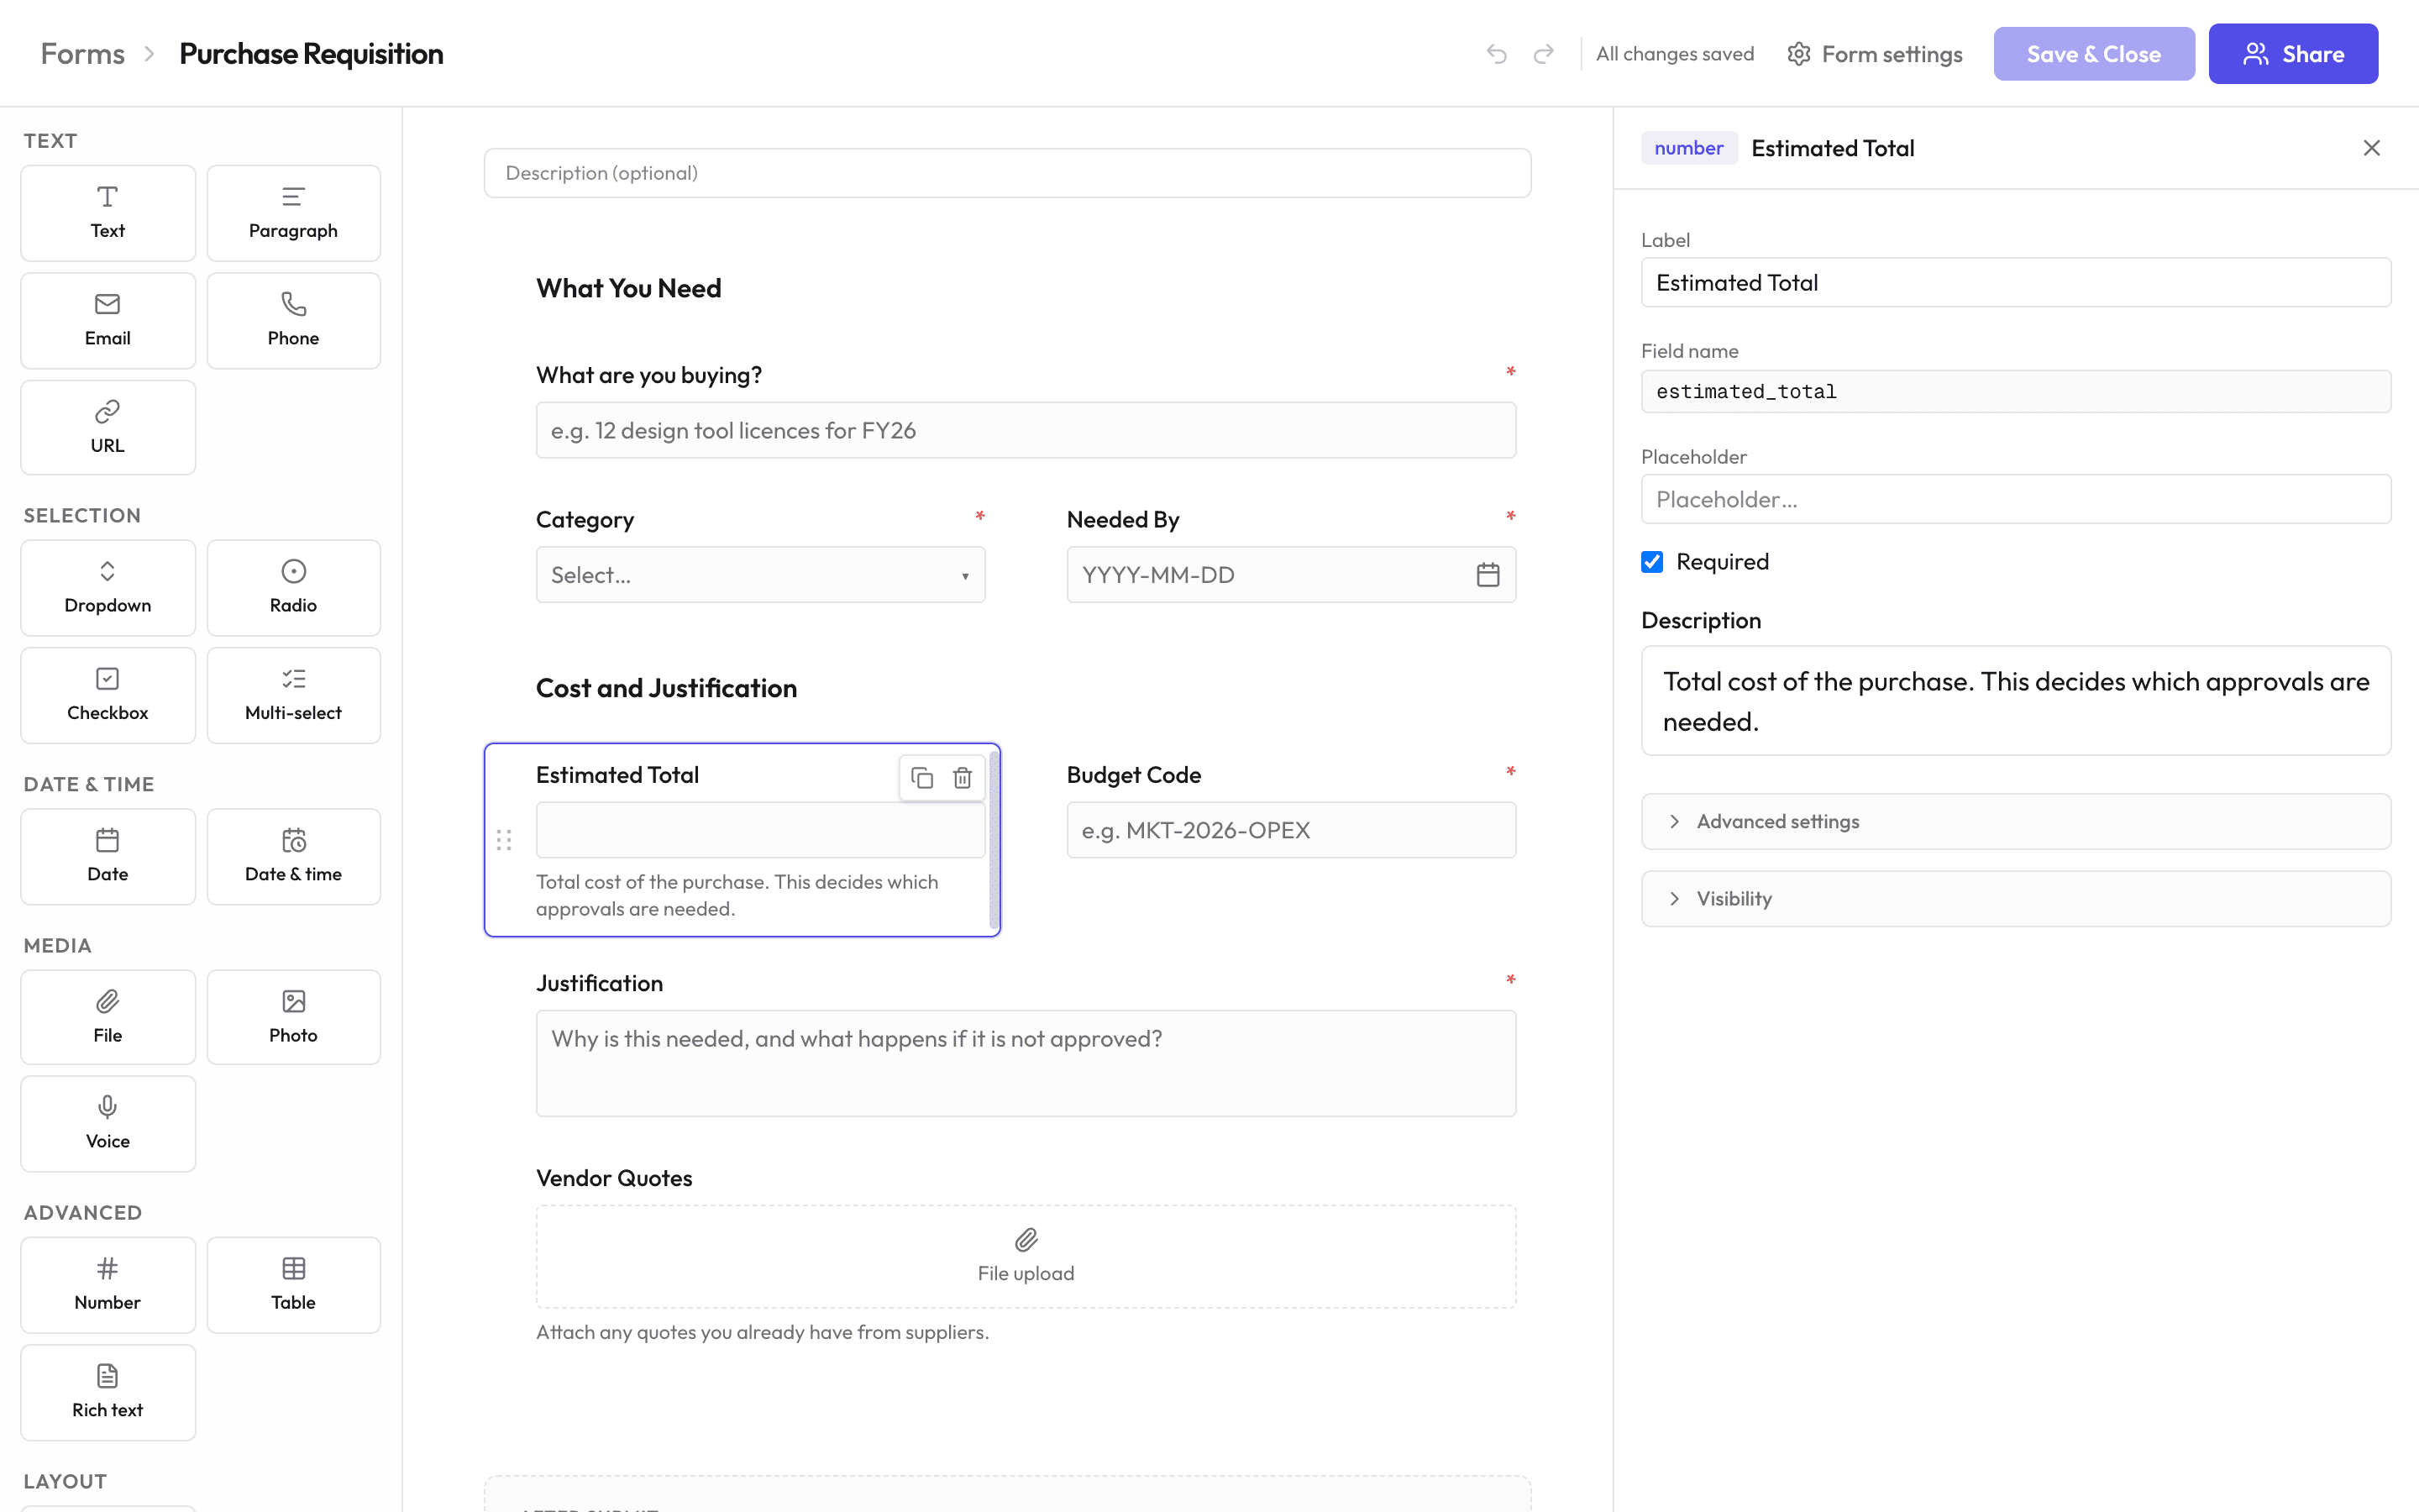
Task: Edit the Label field in properties panel
Action: click(x=2016, y=283)
